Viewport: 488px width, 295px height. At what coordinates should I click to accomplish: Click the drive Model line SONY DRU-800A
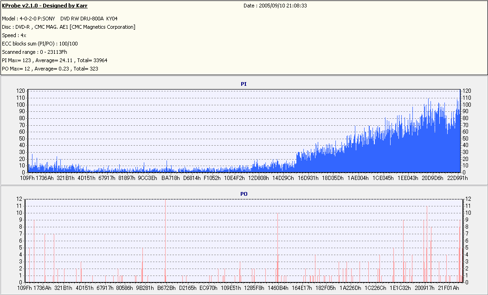tap(60, 19)
